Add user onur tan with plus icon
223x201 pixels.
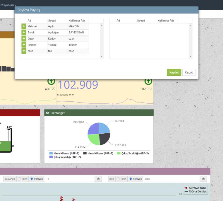tap(24, 51)
